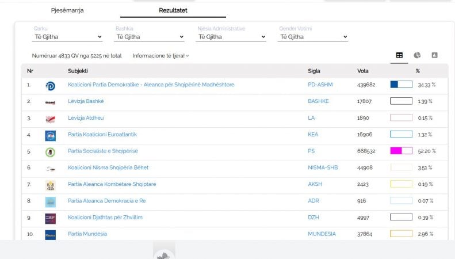The width and height of the screenshot is (455, 259).
Task: Click the Koalicioni Euroatlantik logo
Action: (50, 136)
